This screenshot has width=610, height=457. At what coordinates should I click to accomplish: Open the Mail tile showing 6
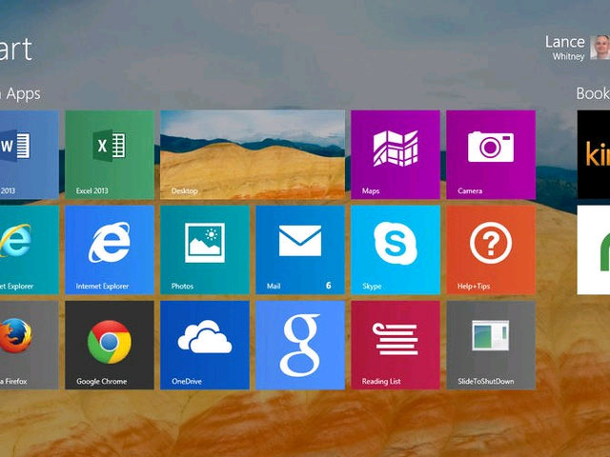(x=300, y=249)
